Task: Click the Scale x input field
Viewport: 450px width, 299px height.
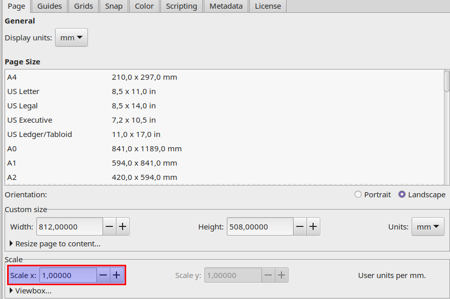Action: (68, 275)
